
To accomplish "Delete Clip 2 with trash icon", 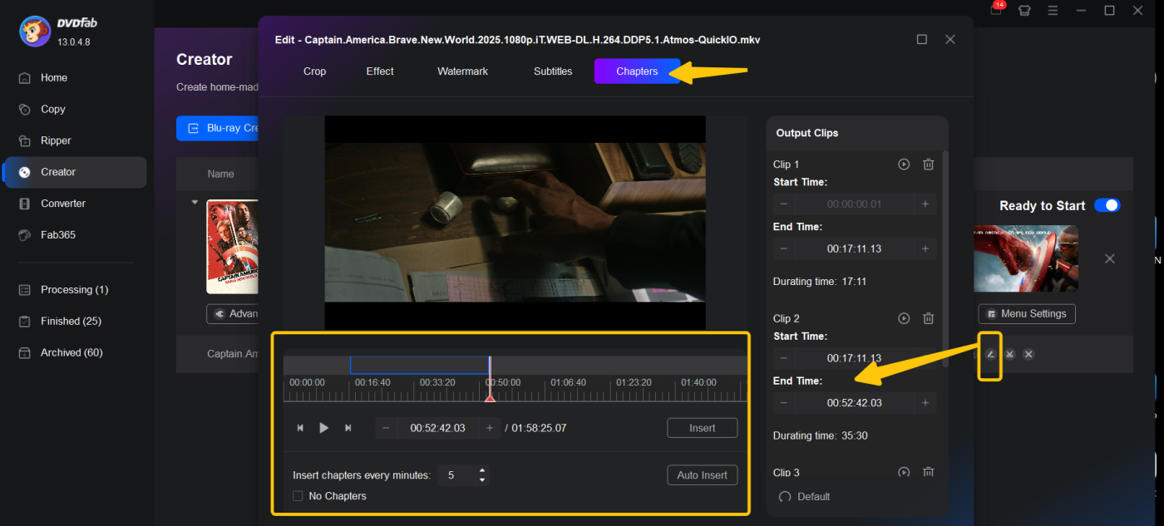I will (x=928, y=318).
